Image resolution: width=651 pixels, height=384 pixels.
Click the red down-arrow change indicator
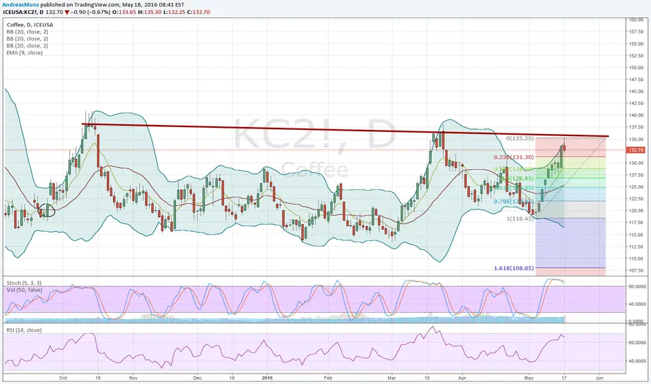coord(67,13)
